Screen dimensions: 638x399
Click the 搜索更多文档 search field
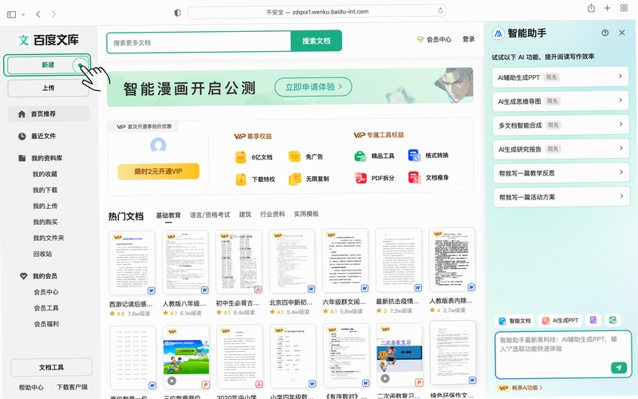pos(199,42)
